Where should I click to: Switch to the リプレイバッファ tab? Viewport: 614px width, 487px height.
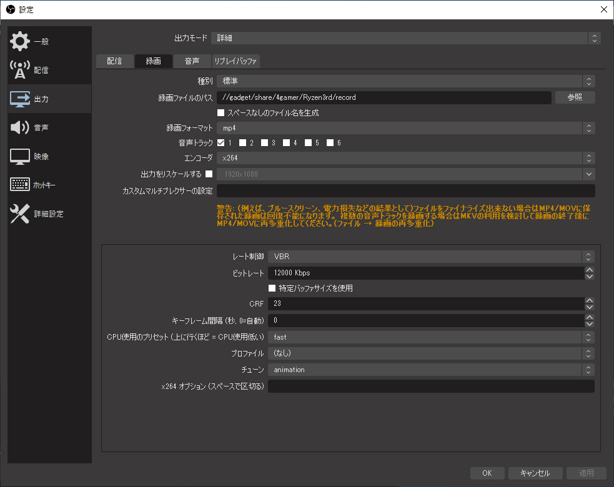235,61
